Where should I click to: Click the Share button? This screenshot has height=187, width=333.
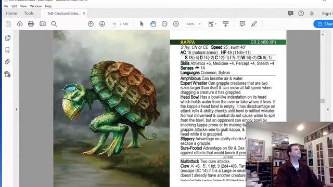click(x=323, y=24)
